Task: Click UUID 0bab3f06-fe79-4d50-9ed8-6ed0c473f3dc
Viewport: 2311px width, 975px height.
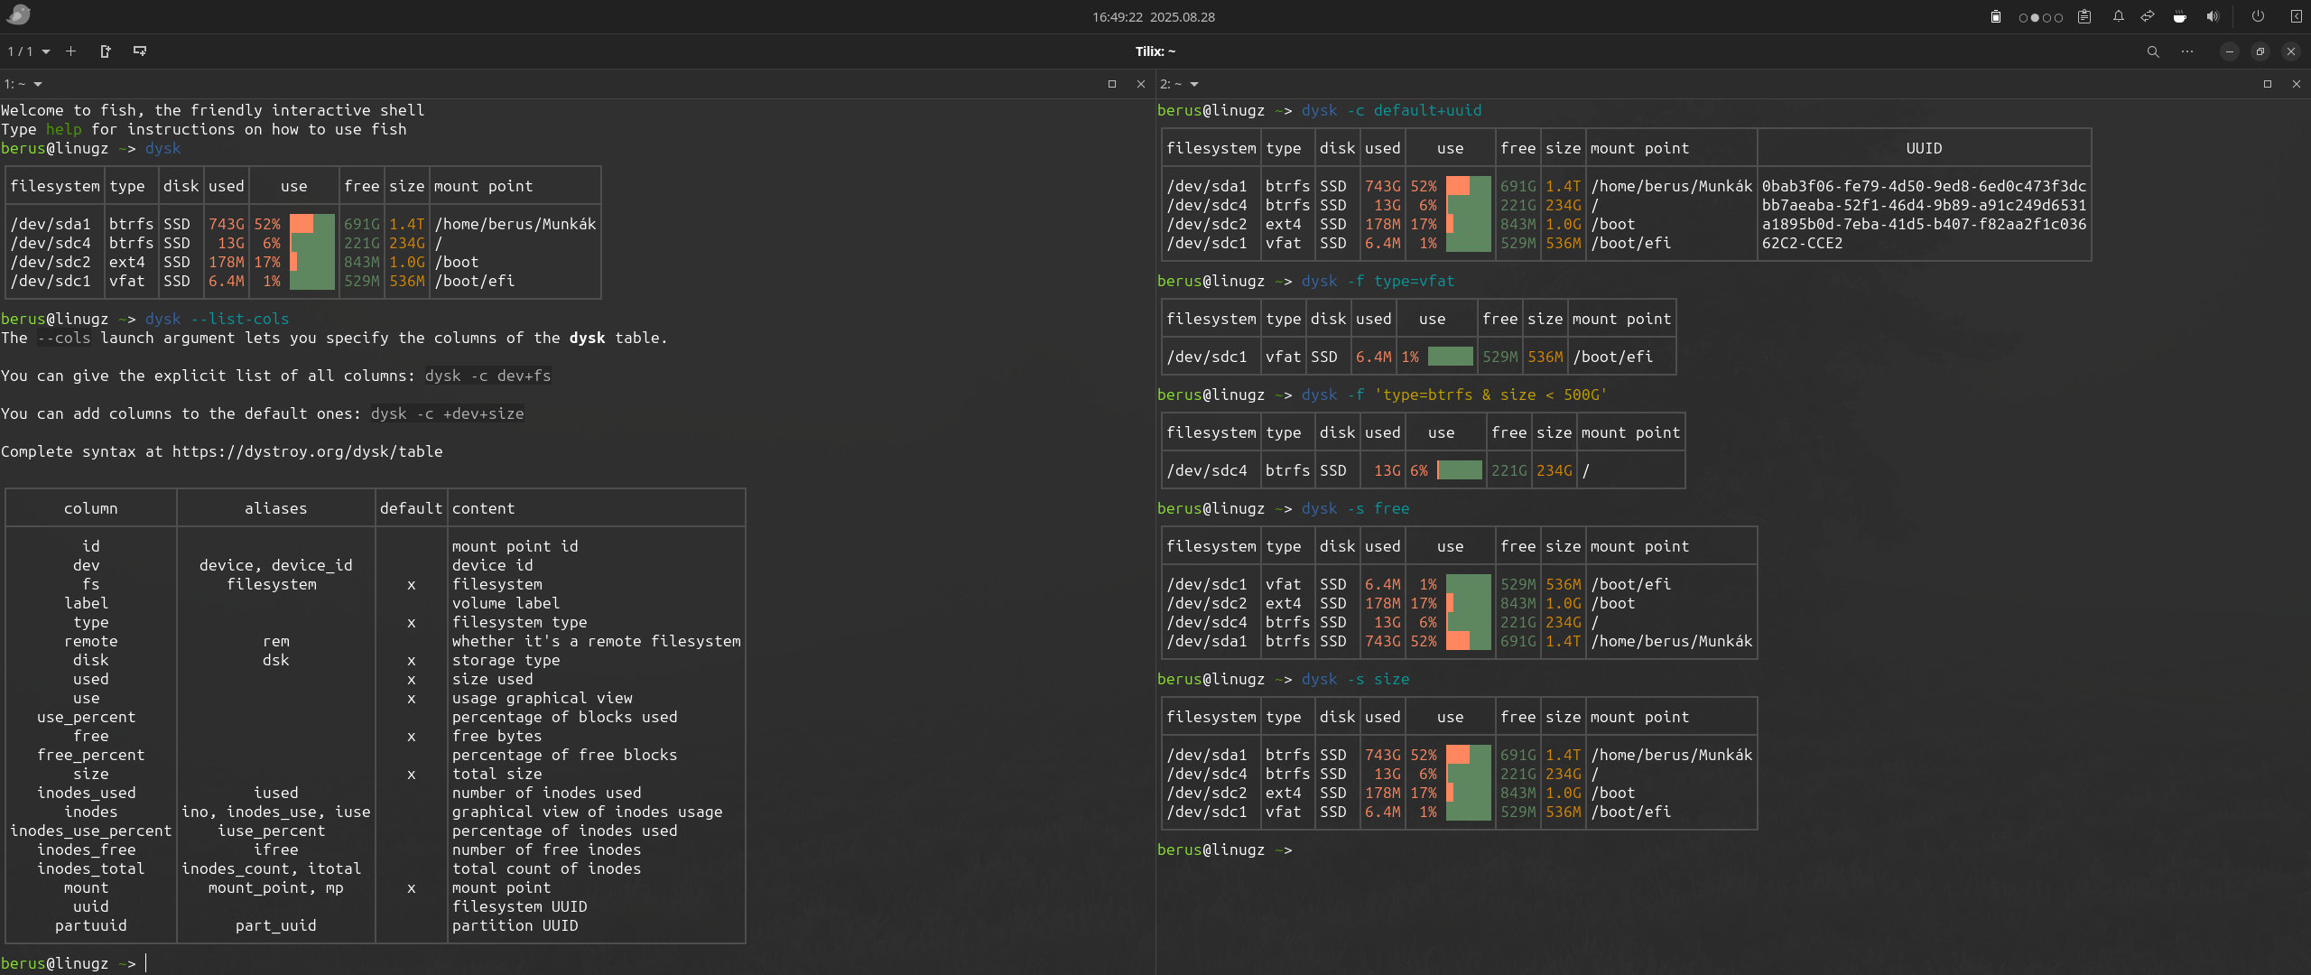Action: (1924, 186)
